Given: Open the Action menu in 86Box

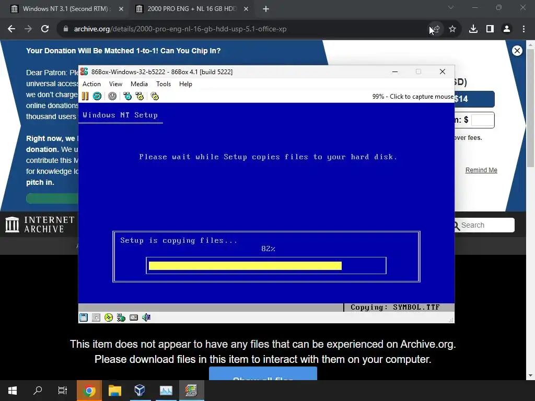Looking at the screenshot, I should [91, 84].
